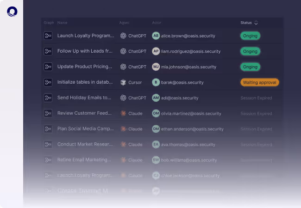The height and width of the screenshot is (208, 301).
Task: Click B avatar for barak@oasis.security
Action: coord(156,82)
